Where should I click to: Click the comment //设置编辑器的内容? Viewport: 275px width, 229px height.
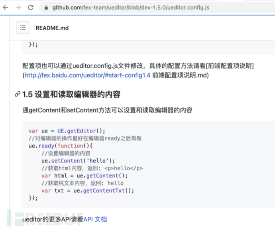click(66, 153)
